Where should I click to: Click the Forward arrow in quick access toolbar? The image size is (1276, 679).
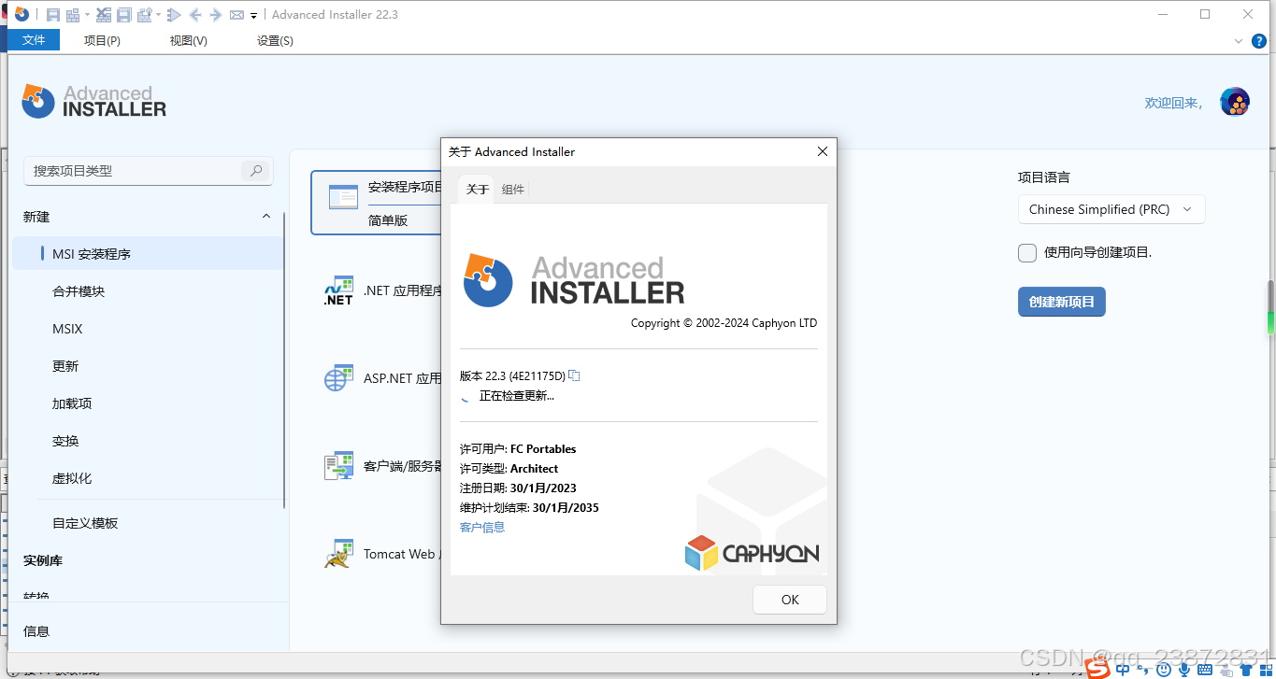(216, 15)
